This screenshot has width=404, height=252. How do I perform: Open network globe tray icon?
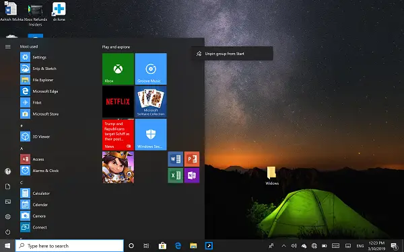click(314, 246)
